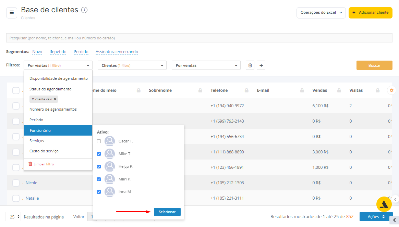This screenshot has height=227, width=399.
Task: Click Helga P. avatar icon
Action: 110,166
